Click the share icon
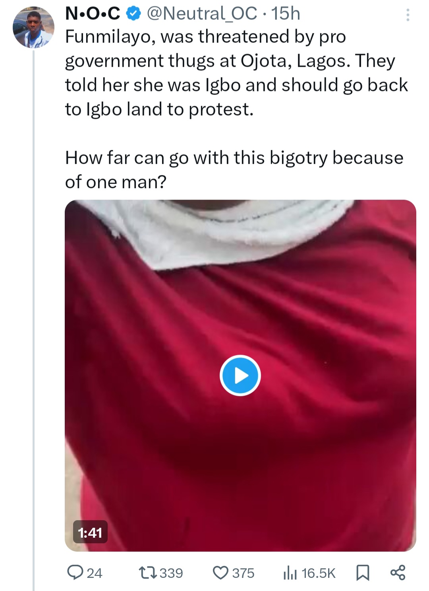 [398, 572]
